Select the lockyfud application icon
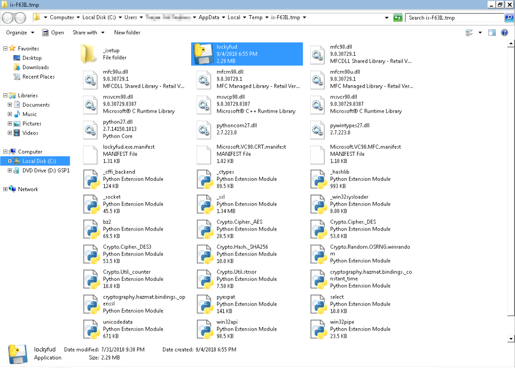This screenshot has height=368, width=515. pyautogui.click(x=203, y=54)
